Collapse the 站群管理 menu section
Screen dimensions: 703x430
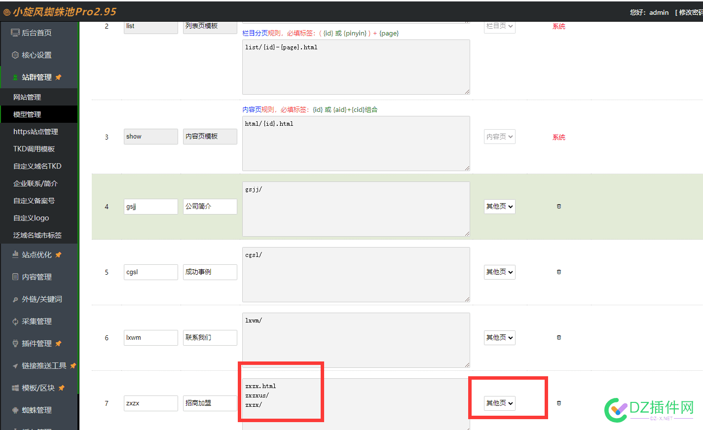(x=37, y=77)
